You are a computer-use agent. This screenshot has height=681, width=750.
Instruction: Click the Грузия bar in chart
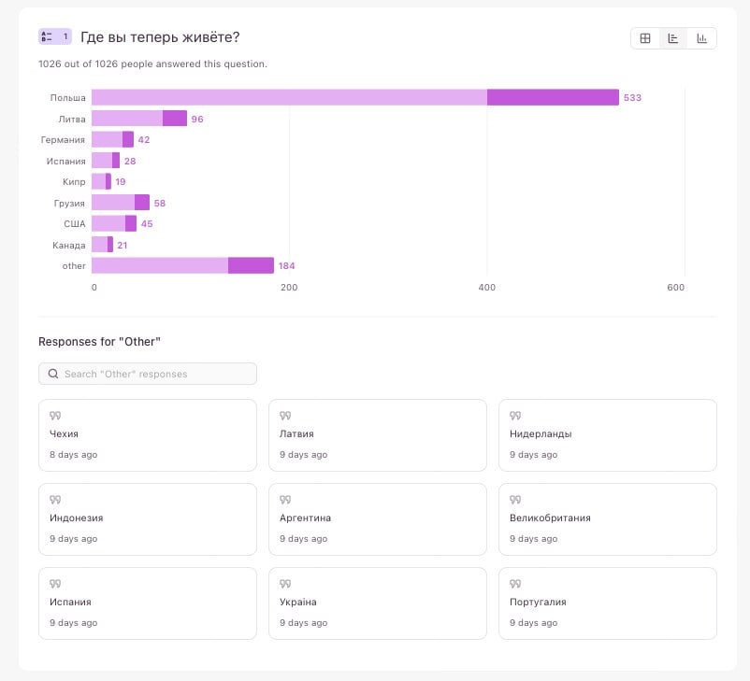pos(121,203)
